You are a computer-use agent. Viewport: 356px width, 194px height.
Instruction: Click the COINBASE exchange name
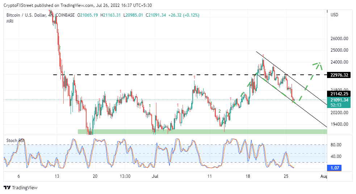[x=65, y=15]
